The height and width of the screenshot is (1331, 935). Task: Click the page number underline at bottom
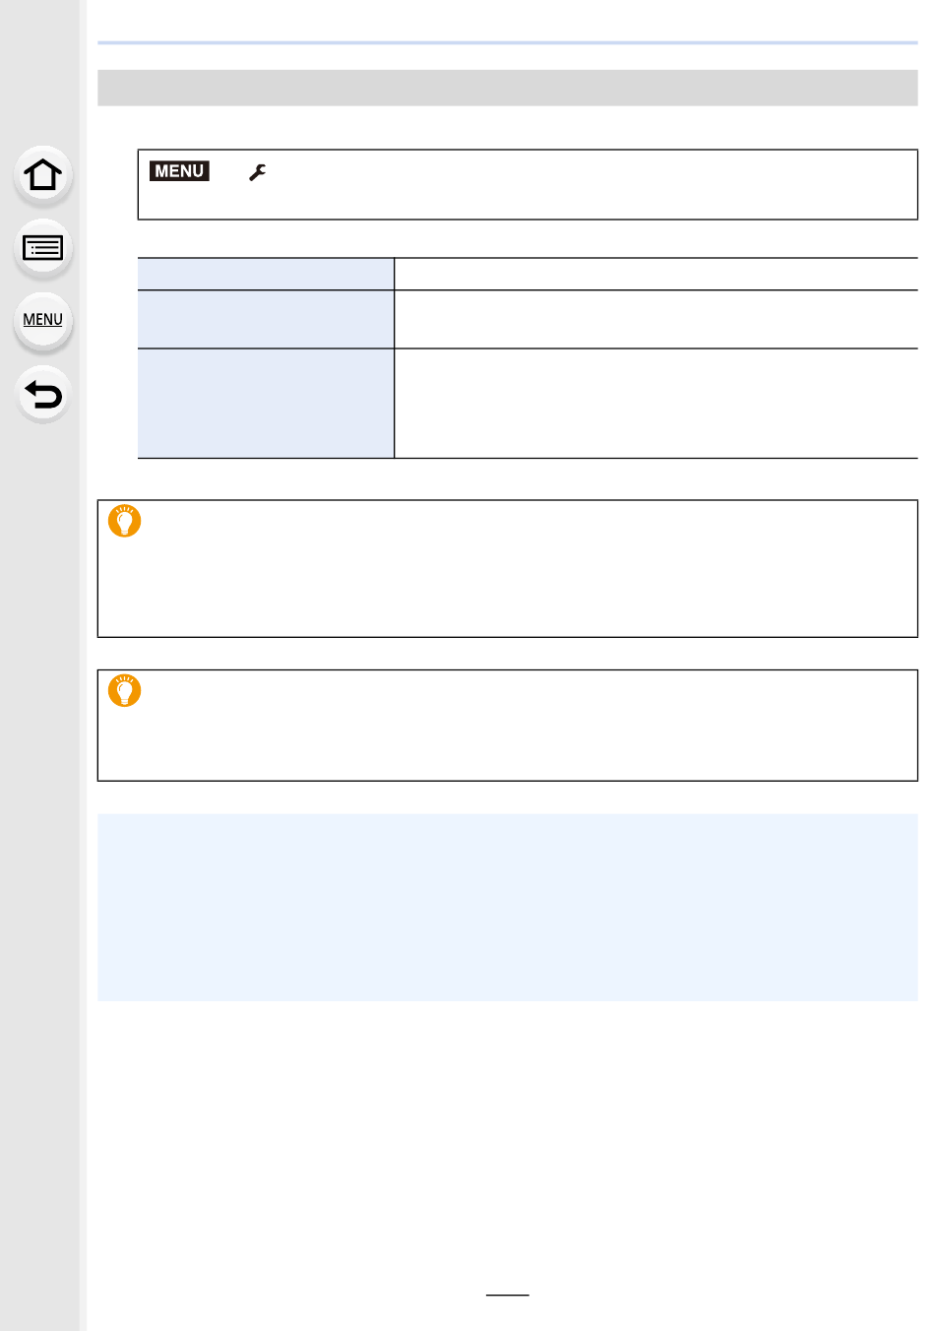(x=508, y=1295)
